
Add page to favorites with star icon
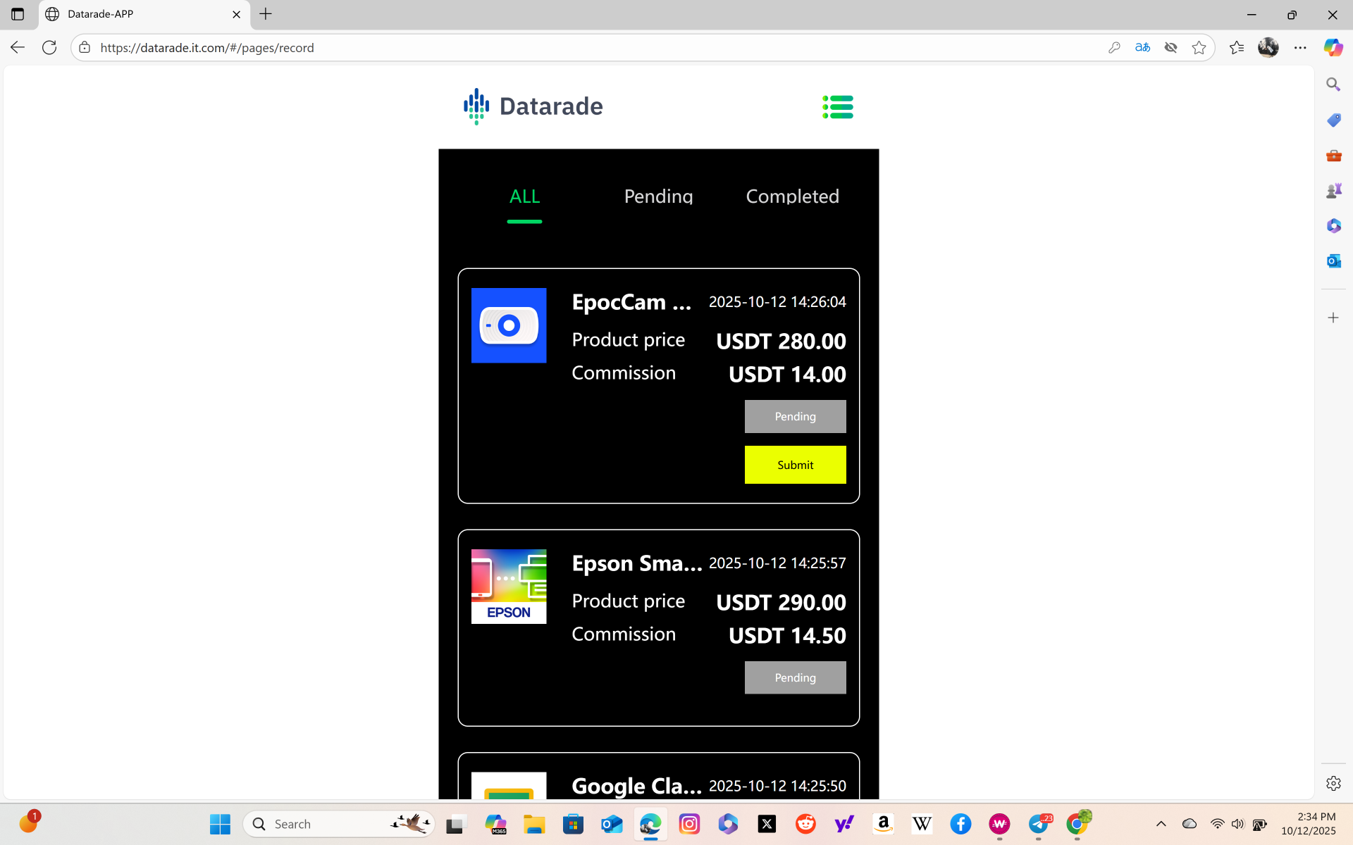click(1199, 48)
